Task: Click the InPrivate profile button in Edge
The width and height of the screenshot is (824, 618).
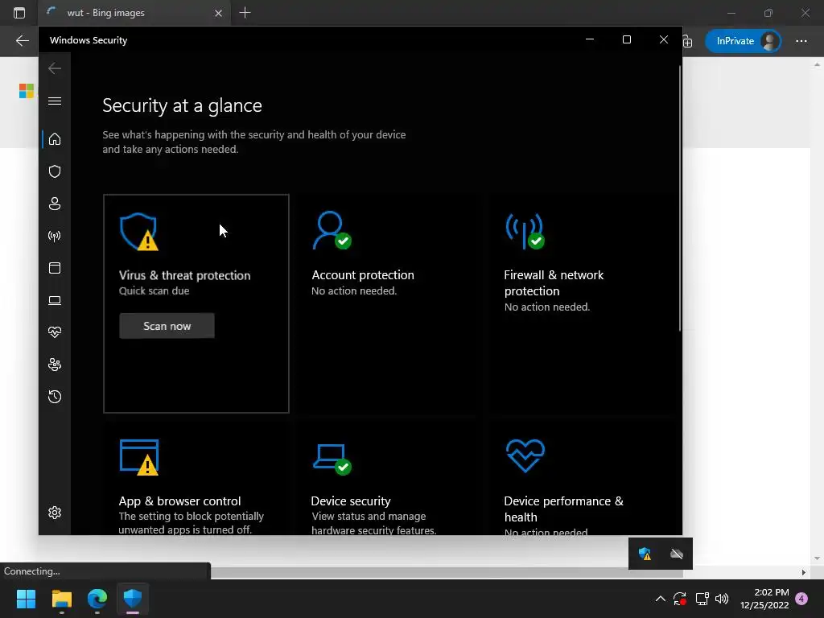Action: [743, 40]
